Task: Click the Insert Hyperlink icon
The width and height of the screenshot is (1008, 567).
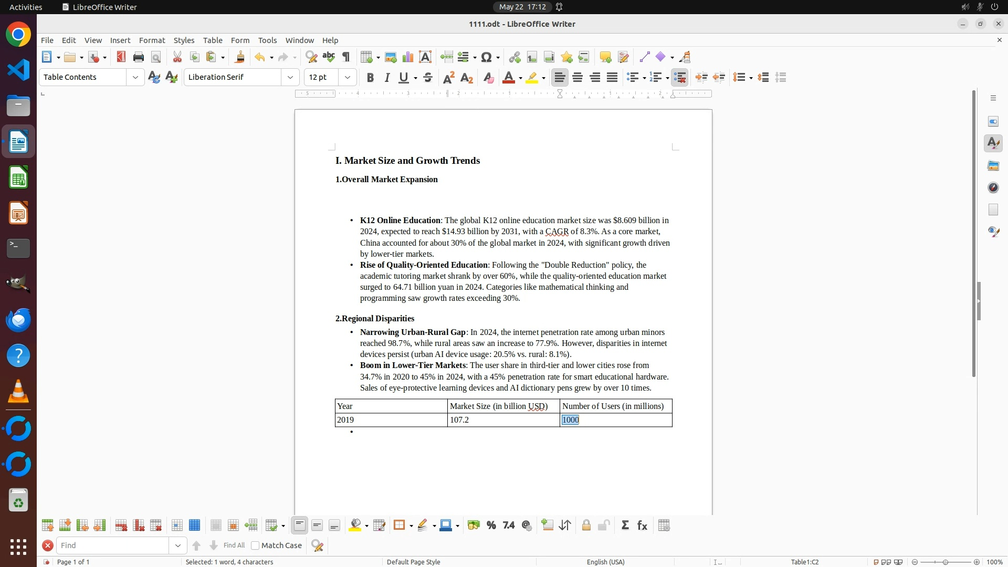Action: point(514,57)
